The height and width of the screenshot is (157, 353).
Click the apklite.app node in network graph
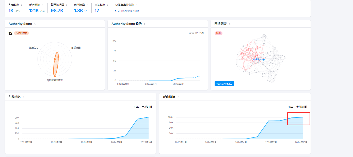259,59
